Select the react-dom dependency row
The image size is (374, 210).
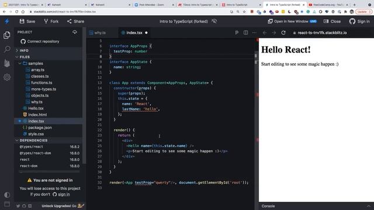pos(49,166)
